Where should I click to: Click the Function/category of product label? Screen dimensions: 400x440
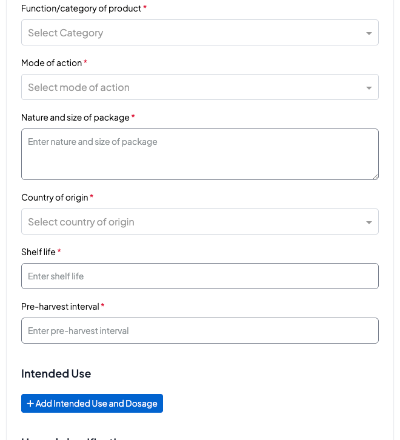[x=81, y=8]
